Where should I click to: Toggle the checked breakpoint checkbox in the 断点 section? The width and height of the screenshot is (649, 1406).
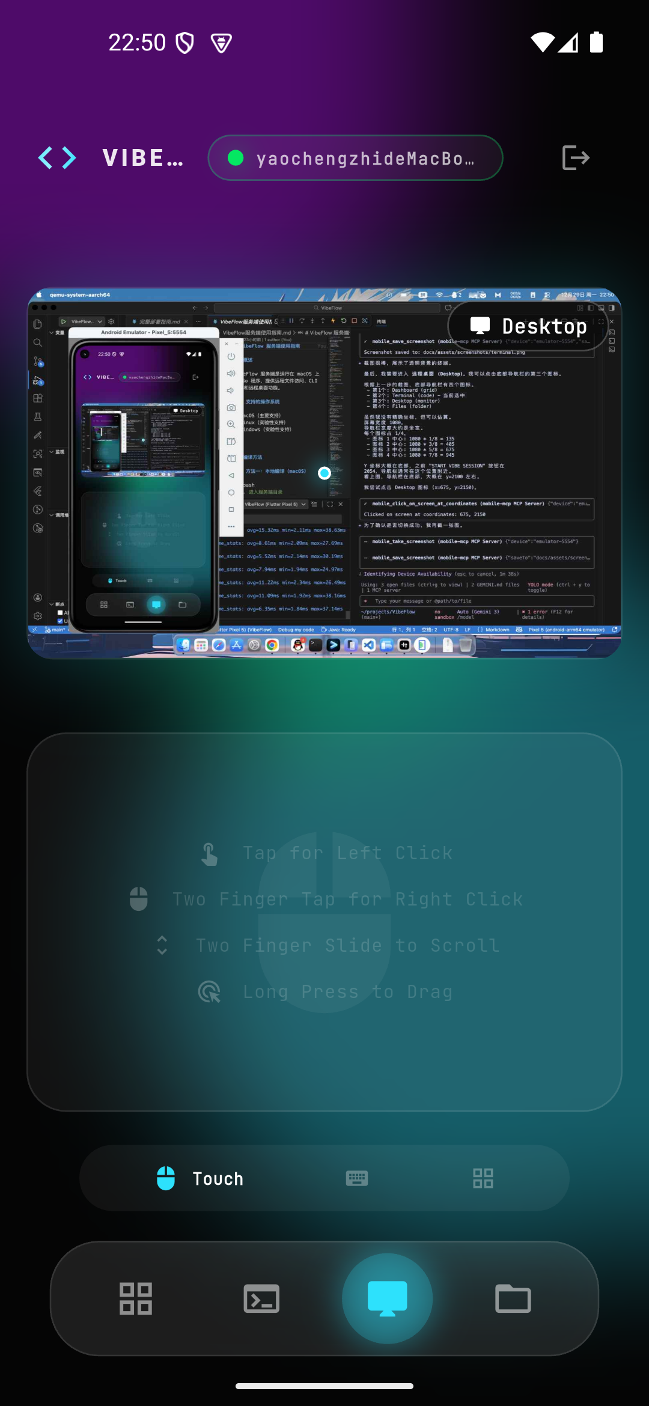[x=60, y=621]
